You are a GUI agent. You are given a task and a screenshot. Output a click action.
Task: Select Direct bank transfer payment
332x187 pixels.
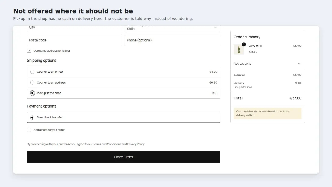point(123,117)
